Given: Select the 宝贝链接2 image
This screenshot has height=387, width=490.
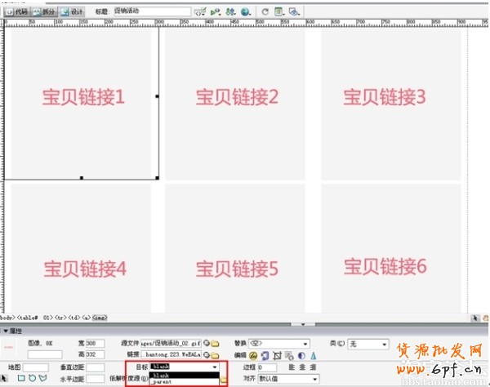Looking at the screenshot, I should pos(237,98).
